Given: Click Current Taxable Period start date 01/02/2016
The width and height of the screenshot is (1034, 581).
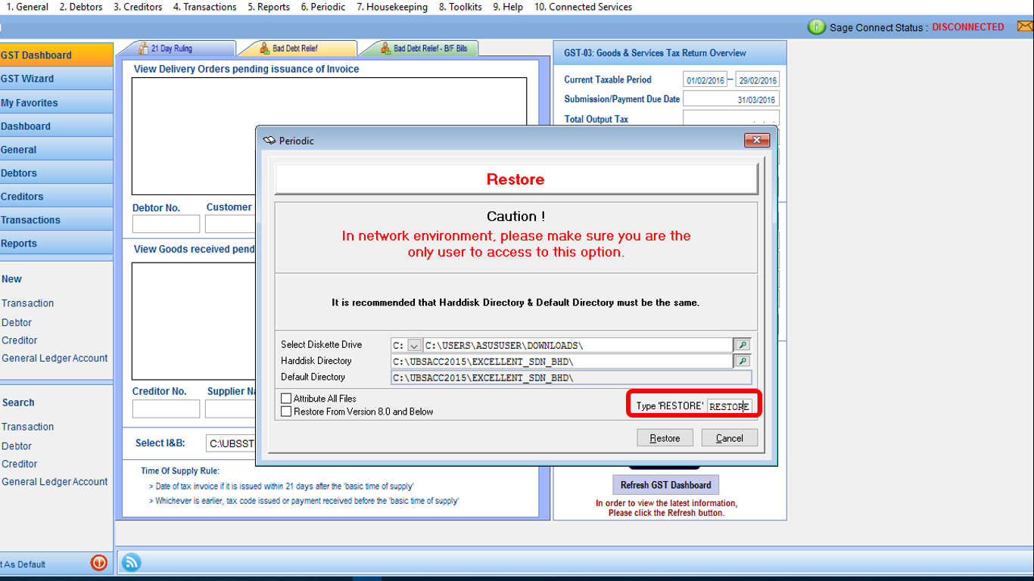Looking at the screenshot, I should pyautogui.click(x=705, y=79).
